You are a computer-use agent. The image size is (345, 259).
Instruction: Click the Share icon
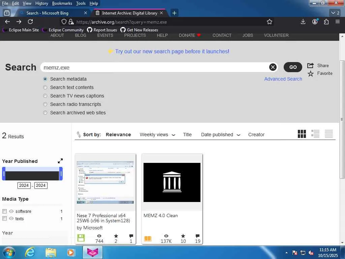310,65
